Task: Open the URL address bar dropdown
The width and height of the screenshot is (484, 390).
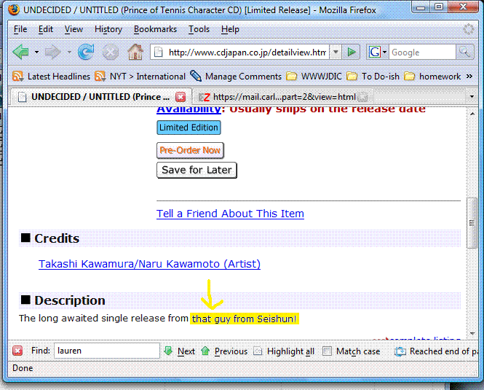Action: click(336, 52)
